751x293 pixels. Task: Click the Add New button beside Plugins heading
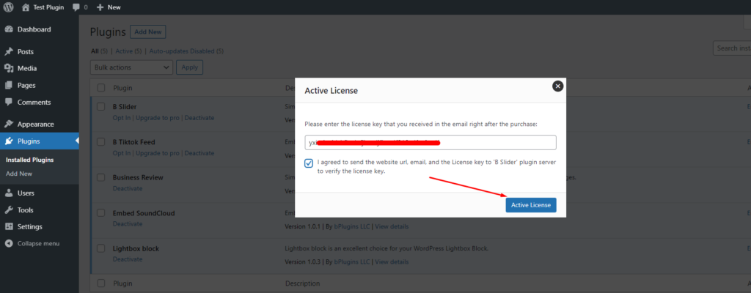[x=148, y=32]
